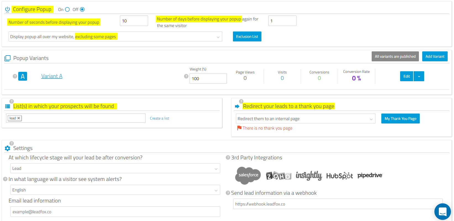Image resolution: width=454 pixels, height=221 pixels.
Task: Click the help icon beside Weight field
Action: click(186, 76)
